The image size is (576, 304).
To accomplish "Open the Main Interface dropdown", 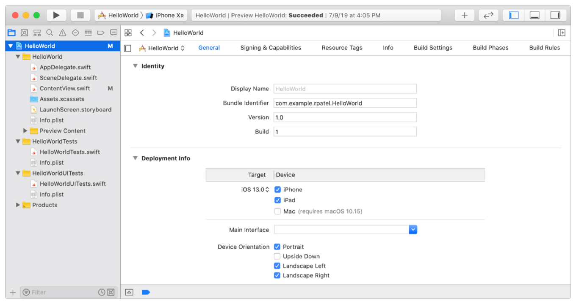I will point(413,230).
